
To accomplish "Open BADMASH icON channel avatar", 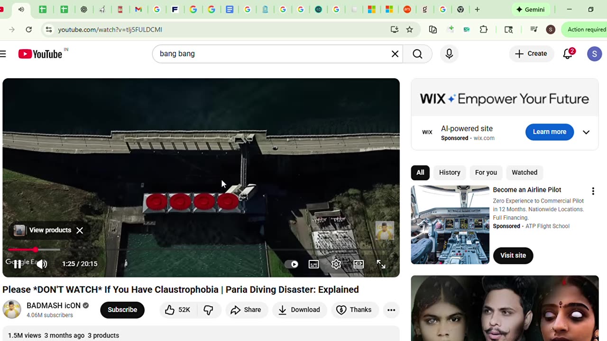I will click(x=12, y=310).
